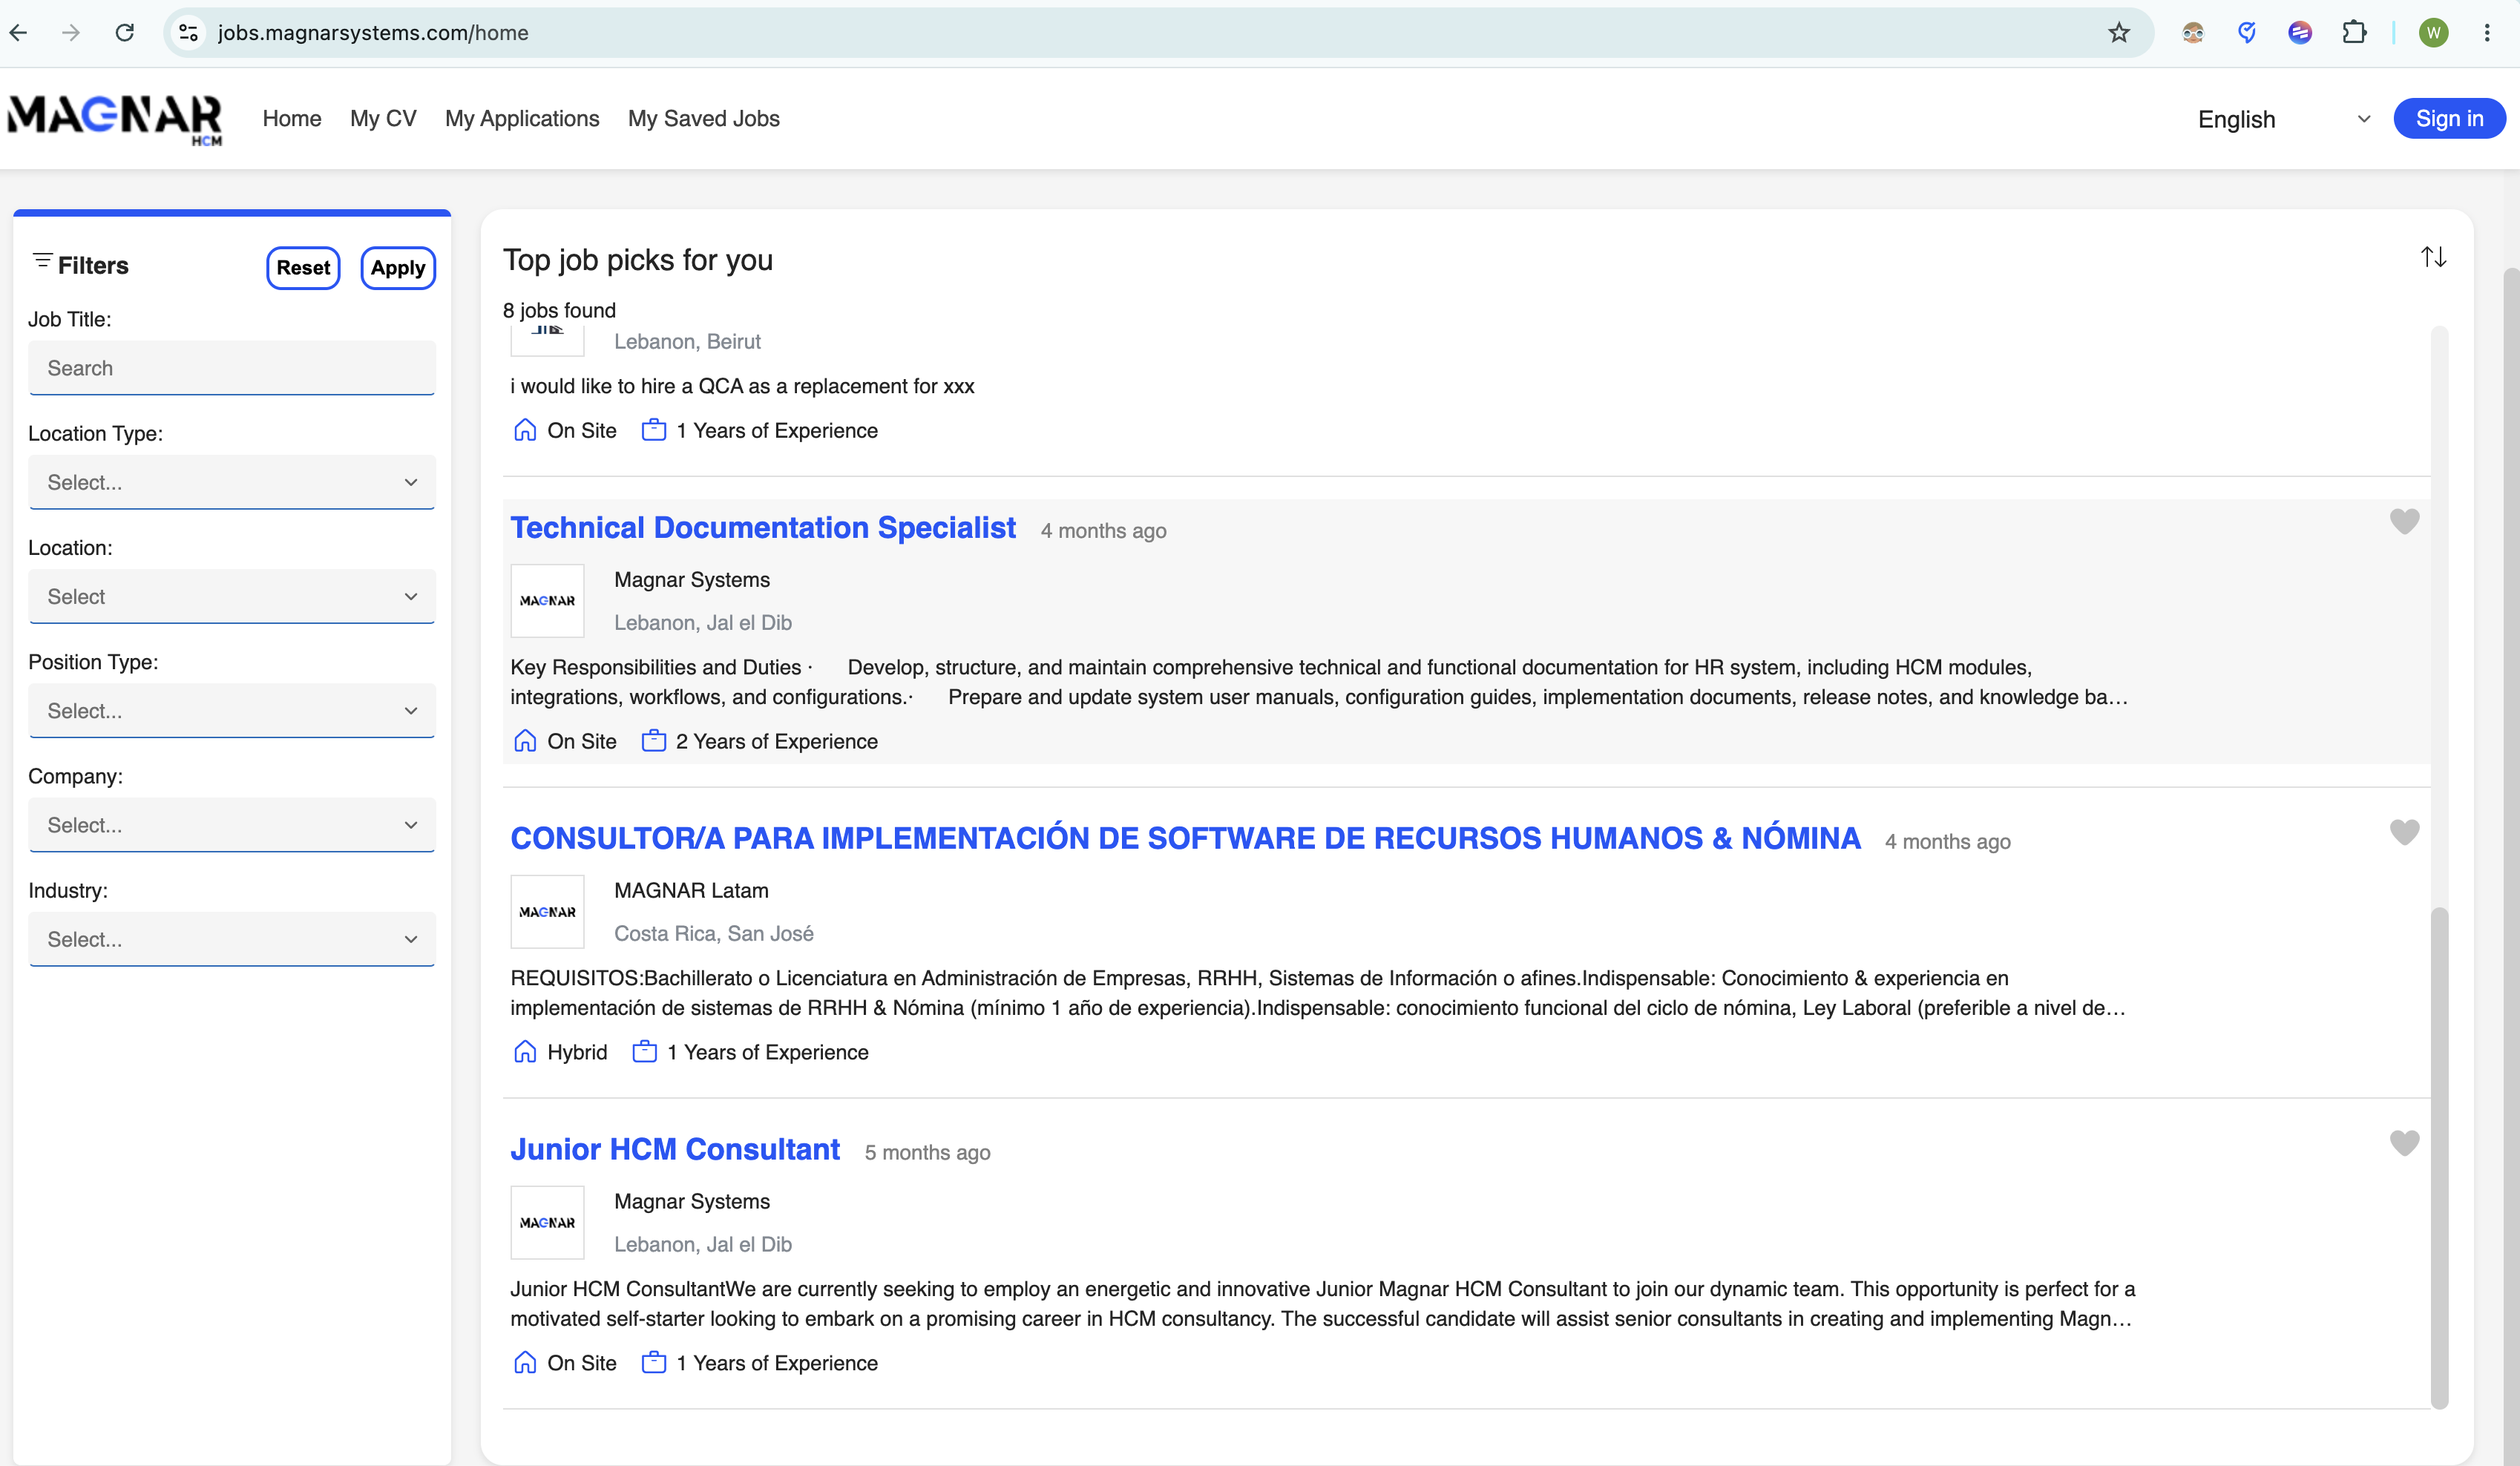Bookmark this page with the star
The image size is (2520, 1466).
tap(2119, 33)
